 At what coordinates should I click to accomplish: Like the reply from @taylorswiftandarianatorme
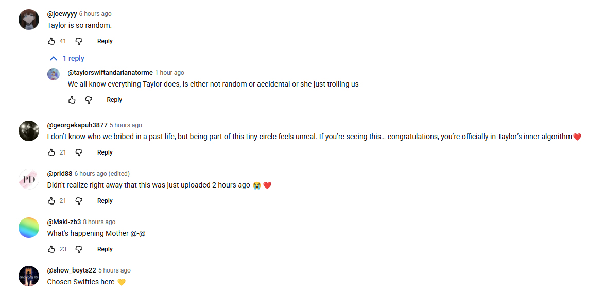pyautogui.click(x=72, y=100)
